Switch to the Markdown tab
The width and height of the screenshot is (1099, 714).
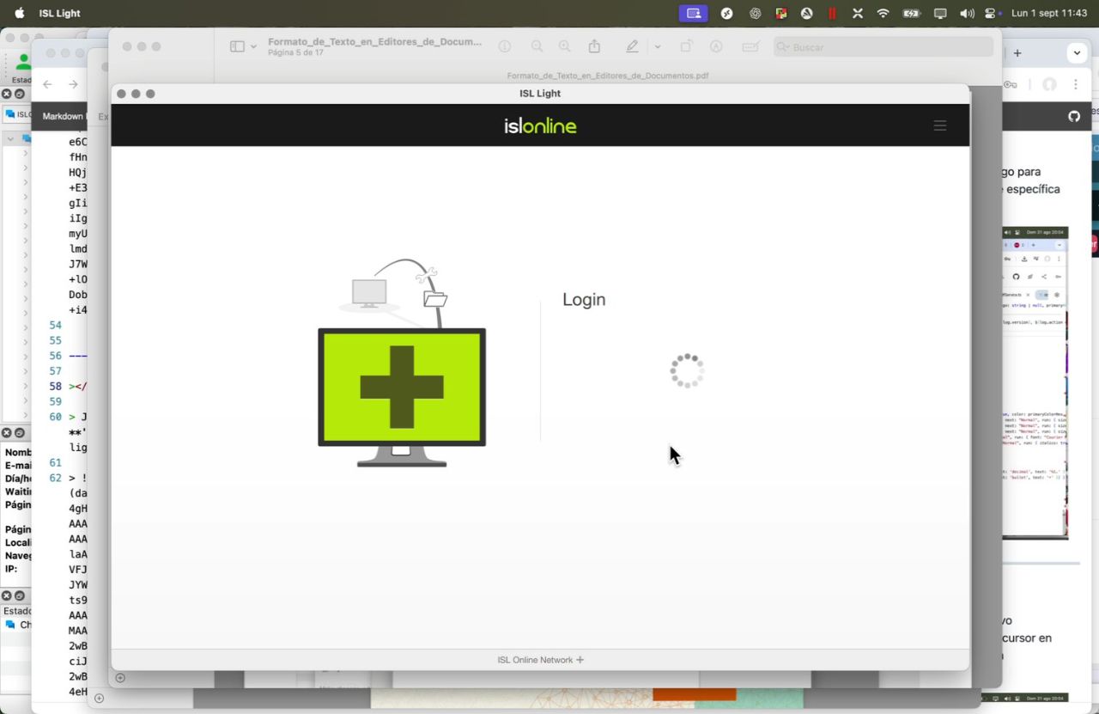pyautogui.click(x=63, y=116)
